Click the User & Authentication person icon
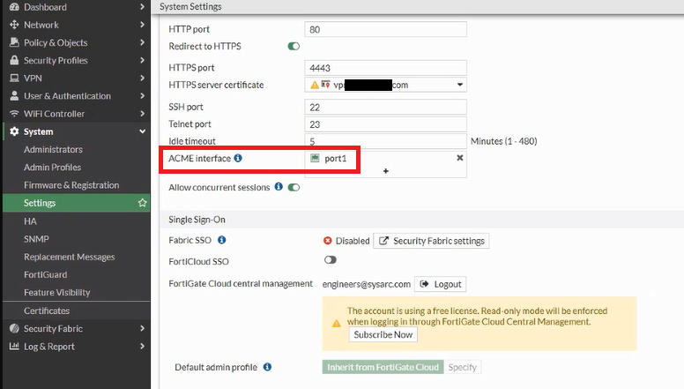The width and height of the screenshot is (684, 389). click(x=14, y=95)
